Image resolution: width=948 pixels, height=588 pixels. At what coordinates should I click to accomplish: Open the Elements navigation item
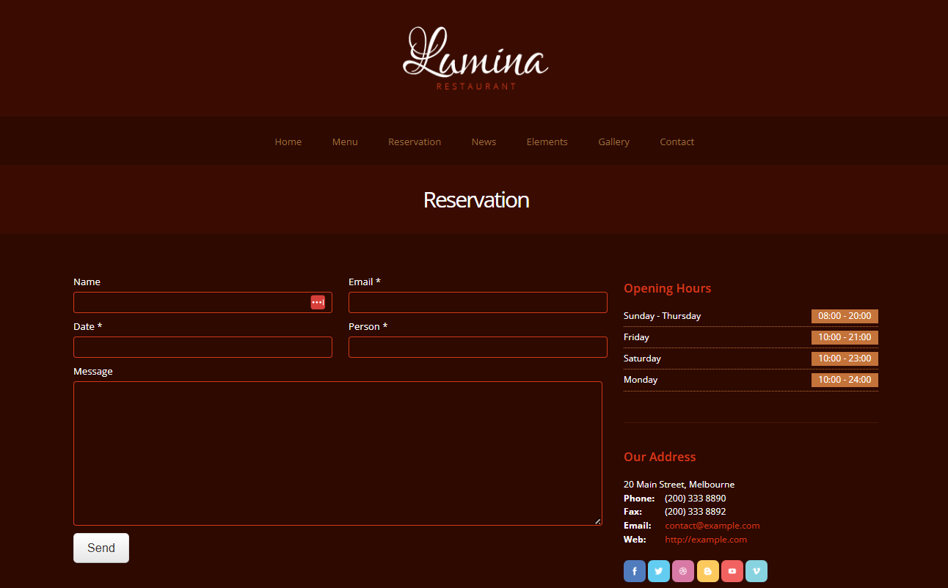pos(547,142)
